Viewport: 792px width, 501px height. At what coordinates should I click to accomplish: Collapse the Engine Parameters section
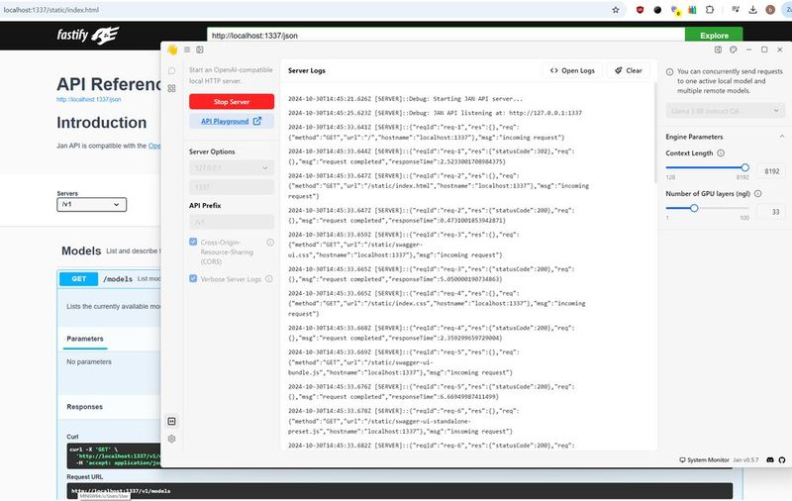[x=781, y=137]
